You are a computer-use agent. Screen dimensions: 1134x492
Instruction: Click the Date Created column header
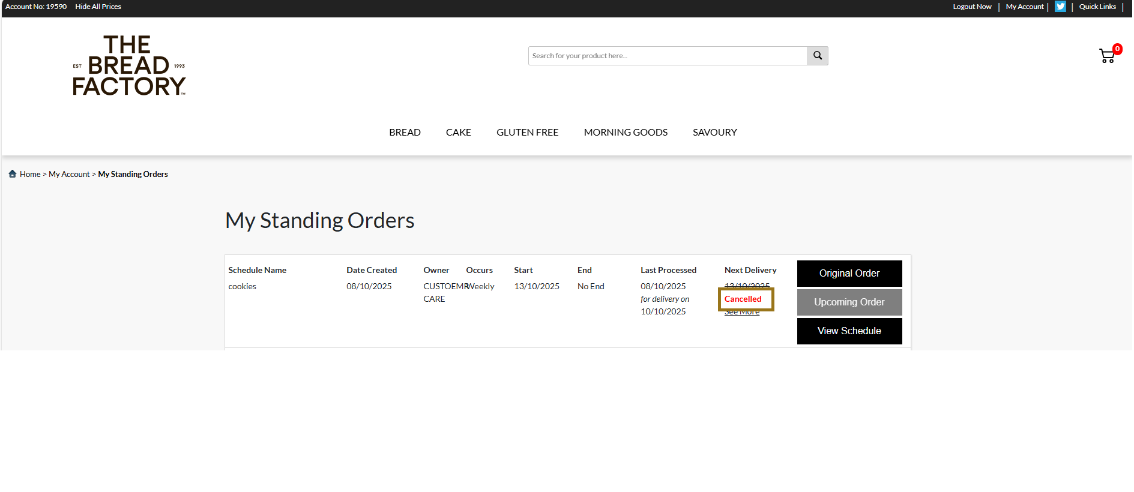pos(372,271)
